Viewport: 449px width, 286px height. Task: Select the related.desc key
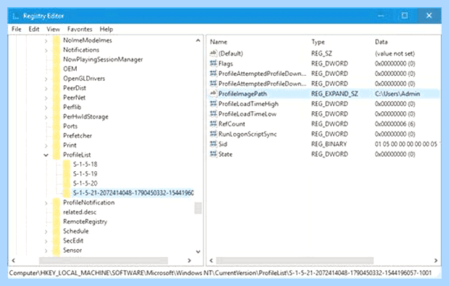pos(80,212)
